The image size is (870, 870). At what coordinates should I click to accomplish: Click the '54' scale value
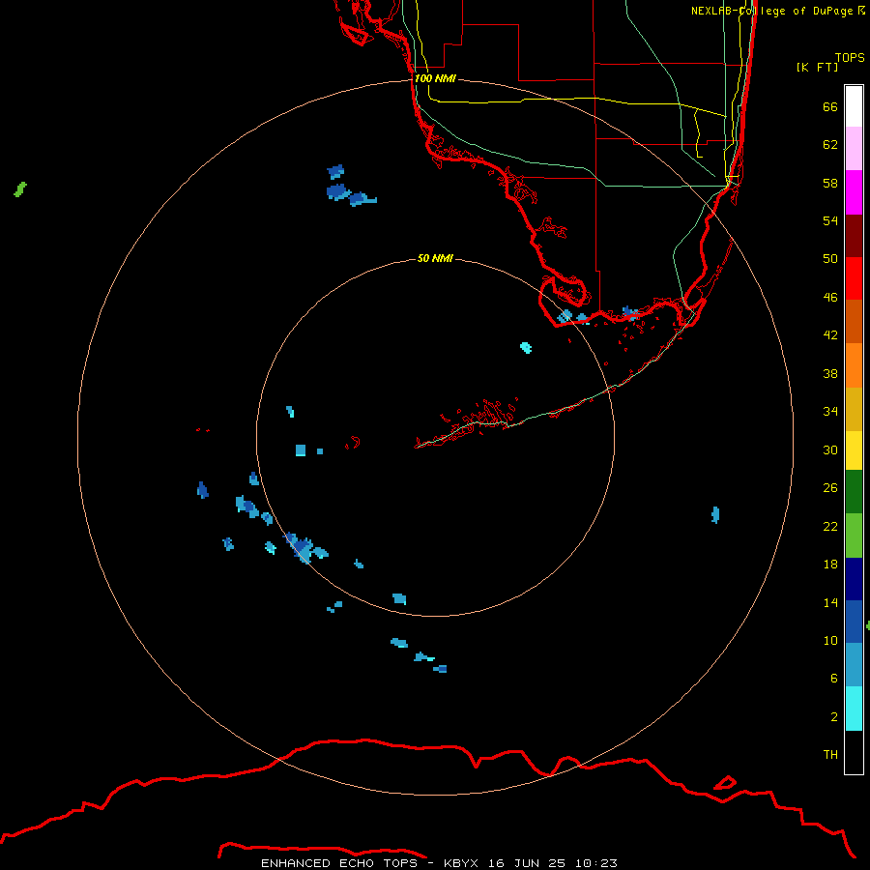click(830, 220)
